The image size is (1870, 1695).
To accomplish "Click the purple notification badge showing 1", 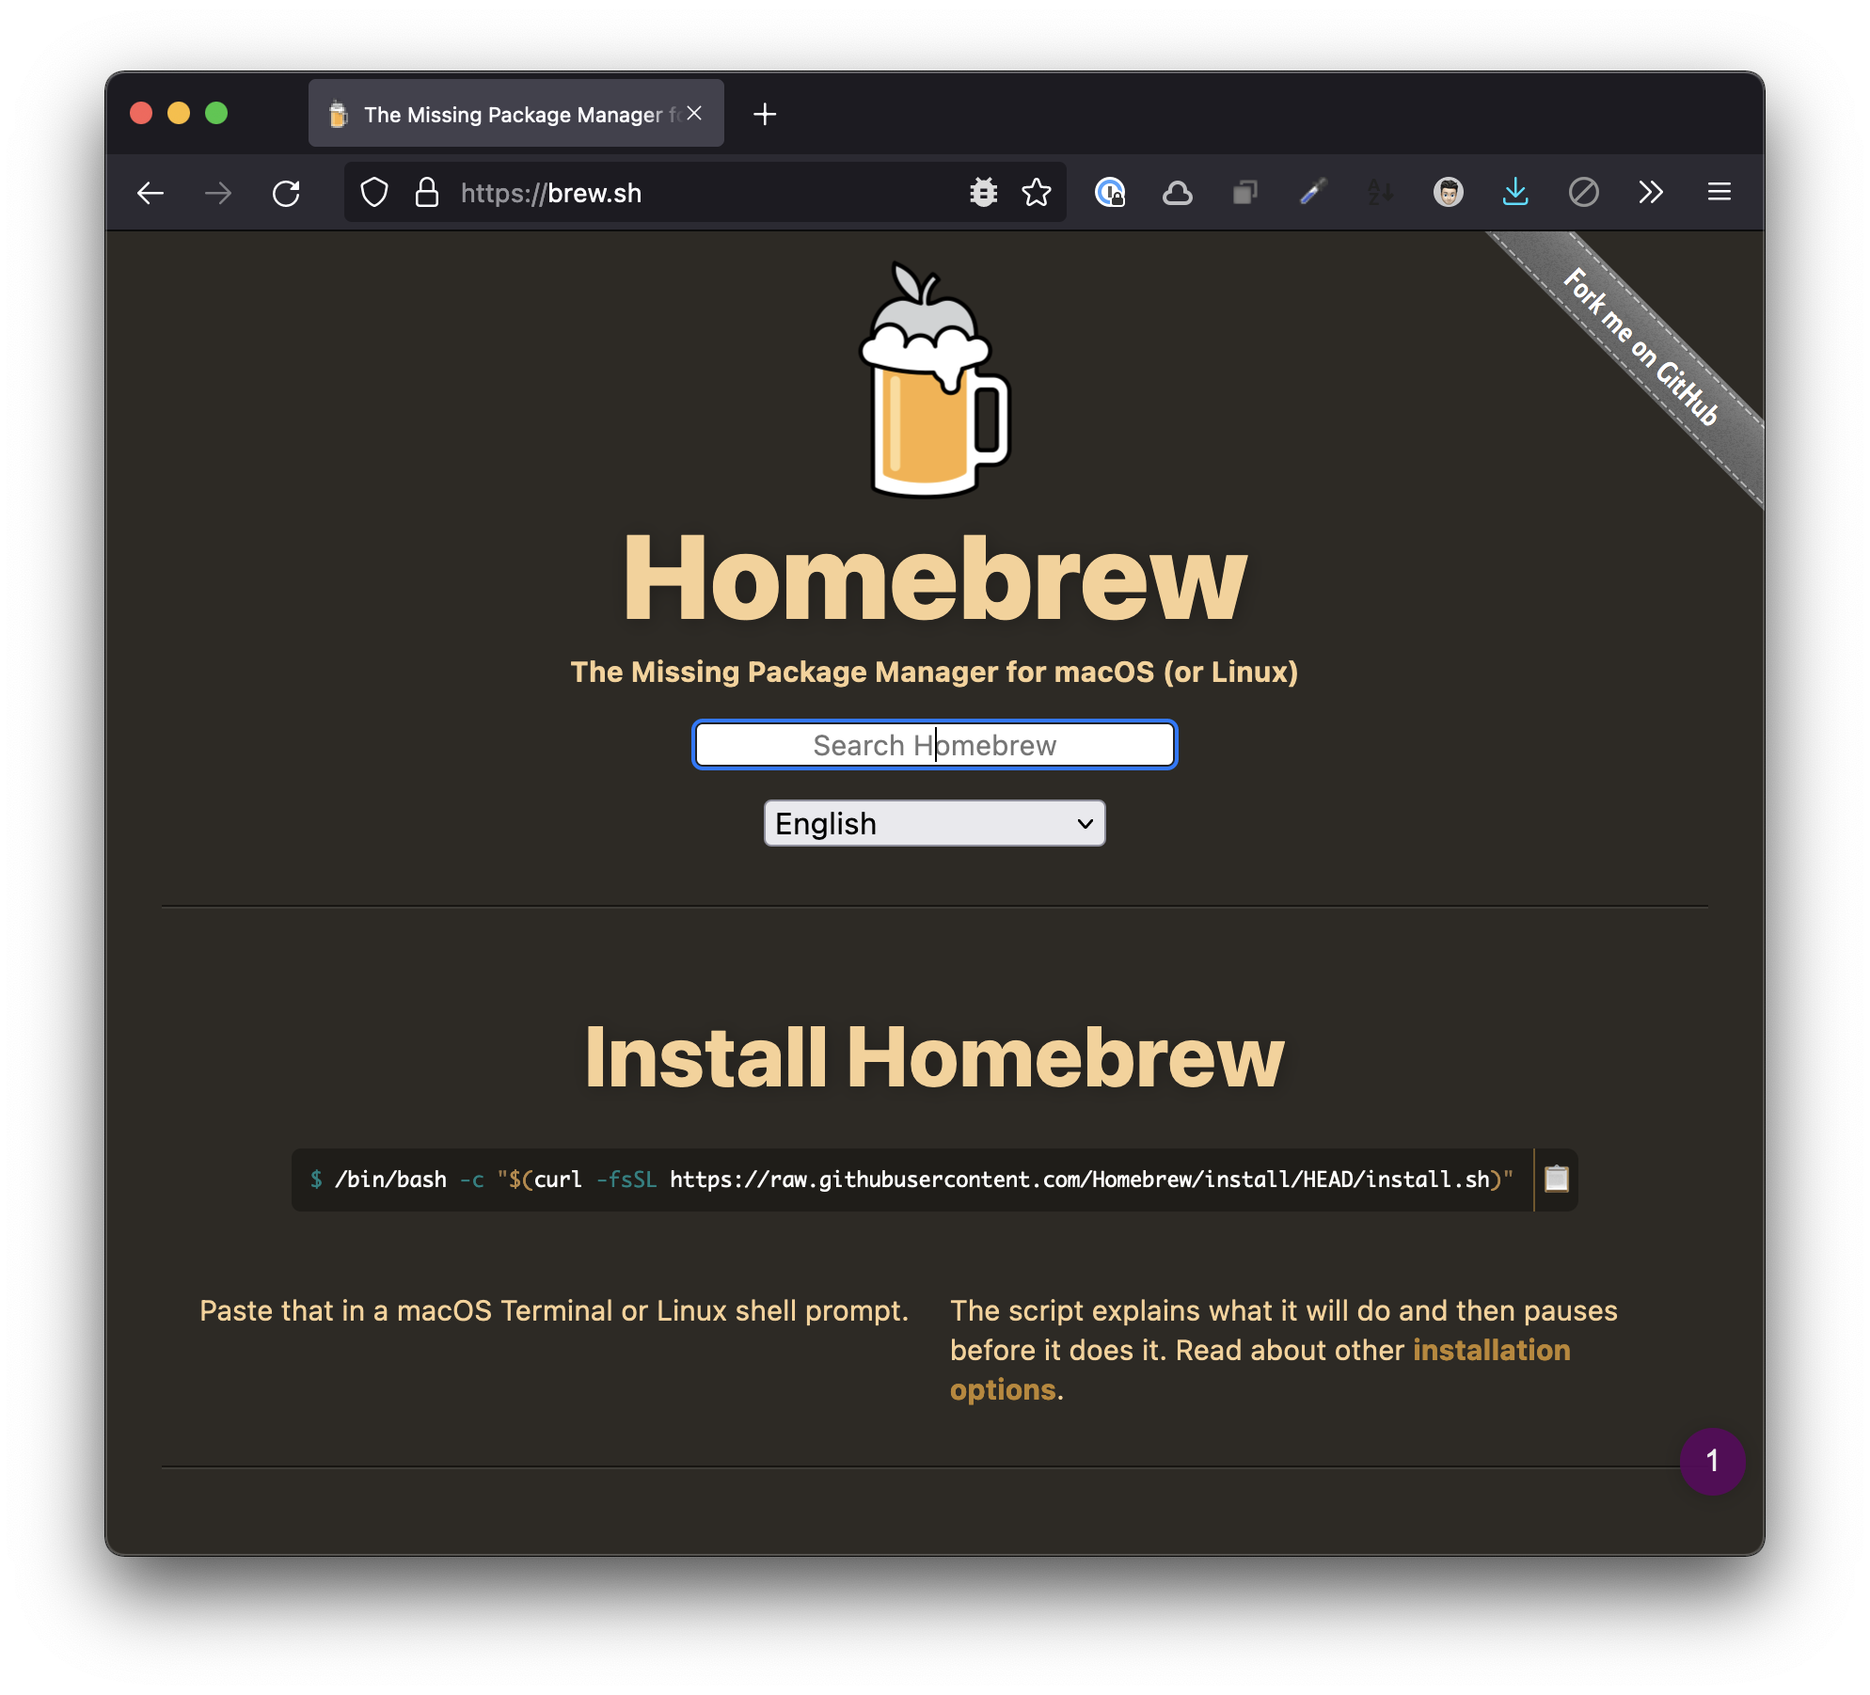I will click(x=1714, y=1461).
